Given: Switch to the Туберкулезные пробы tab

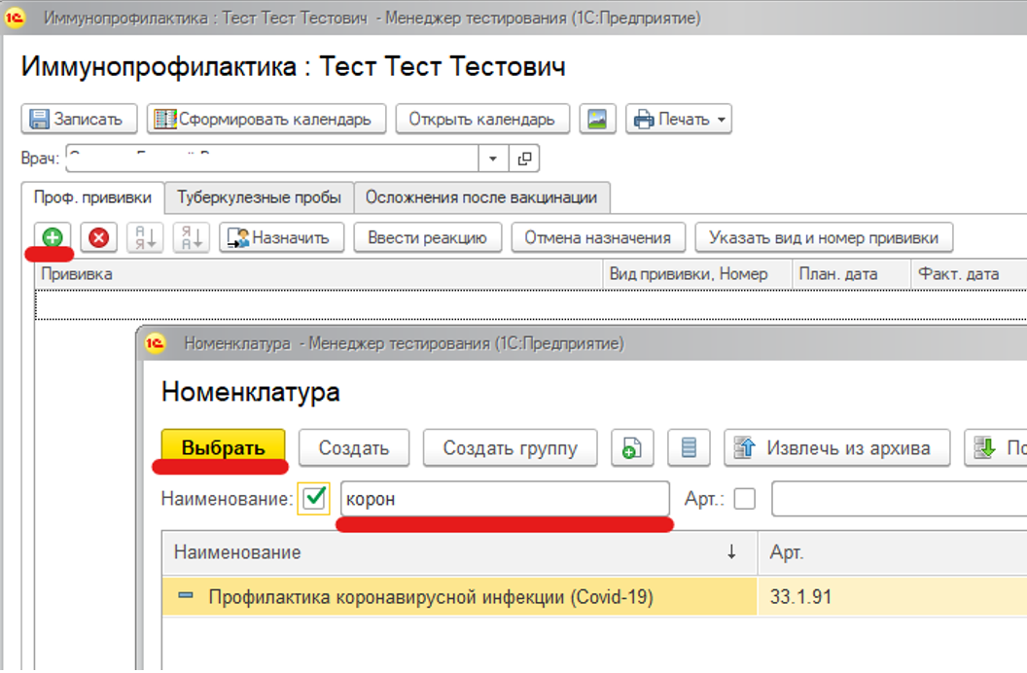Looking at the screenshot, I should coord(259,197).
